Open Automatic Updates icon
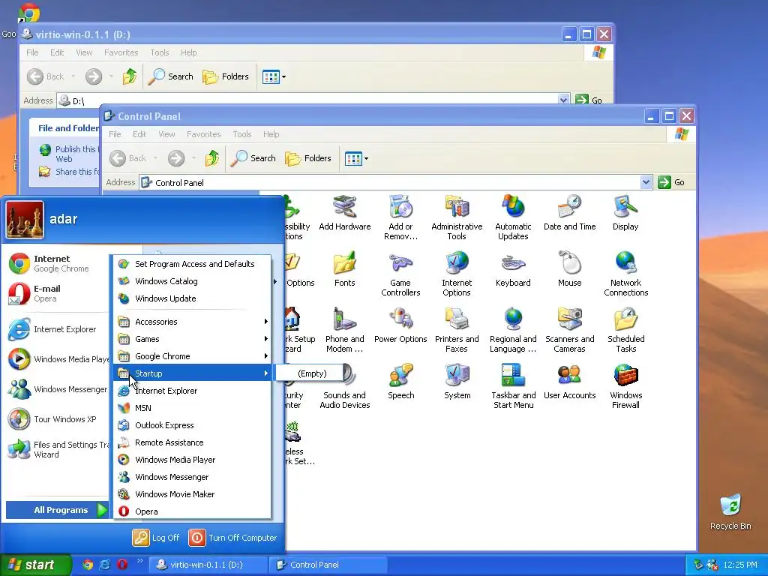This screenshot has height=576, width=768. click(x=513, y=217)
